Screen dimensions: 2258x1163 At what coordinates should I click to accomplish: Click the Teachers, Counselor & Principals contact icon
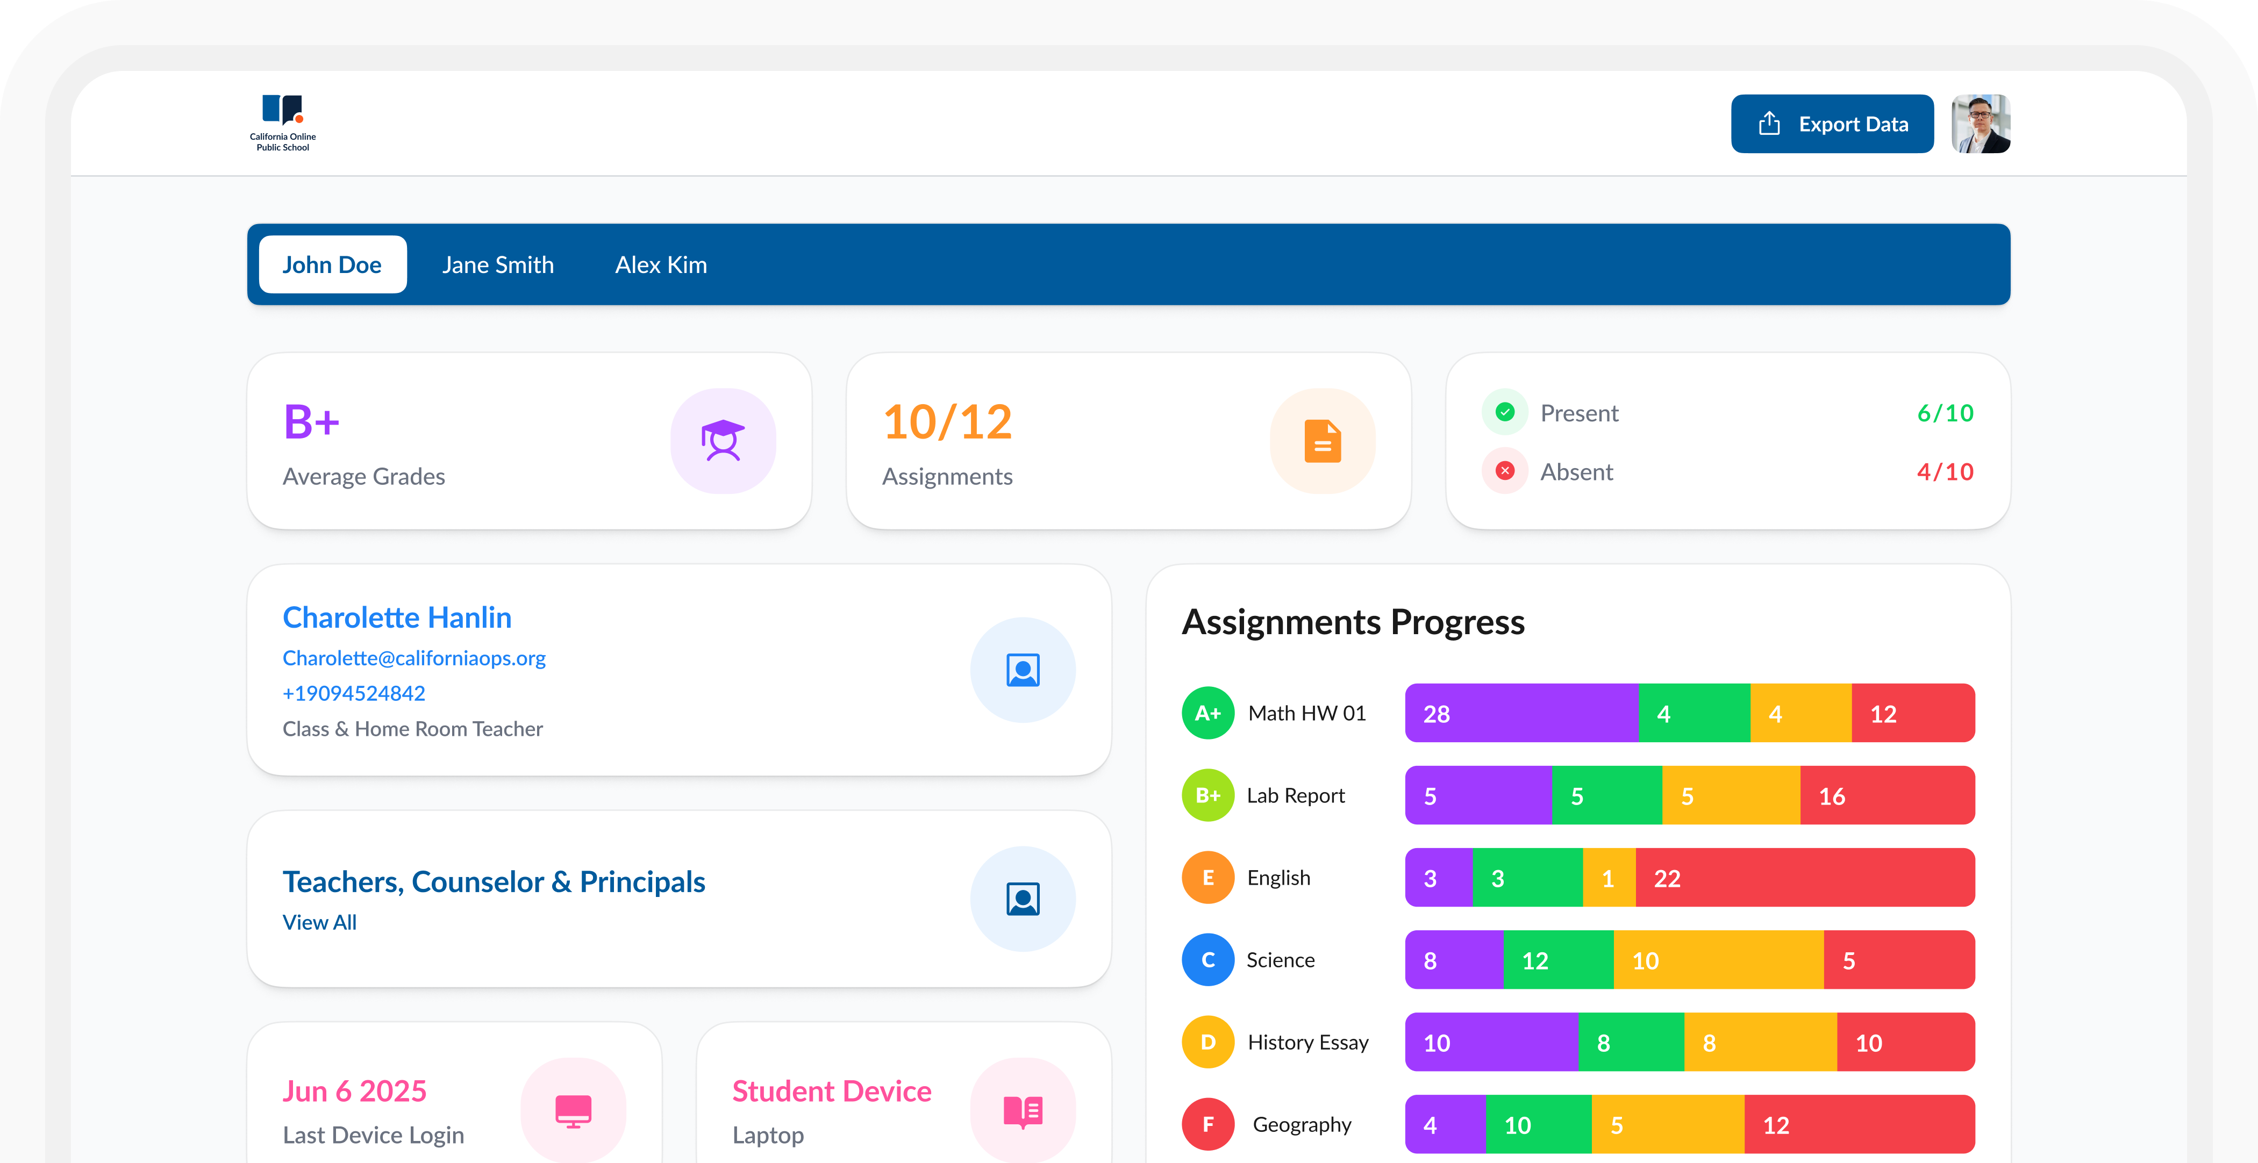pyautogui.click(x=1022, y=899)
